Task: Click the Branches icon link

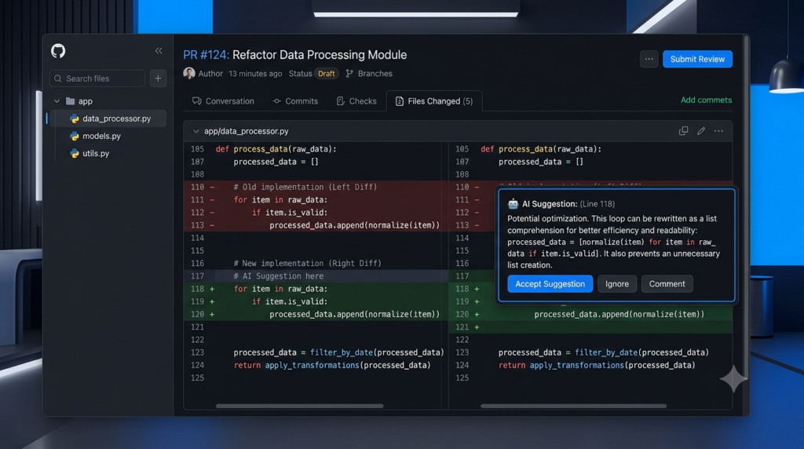Action: (369, 73)
